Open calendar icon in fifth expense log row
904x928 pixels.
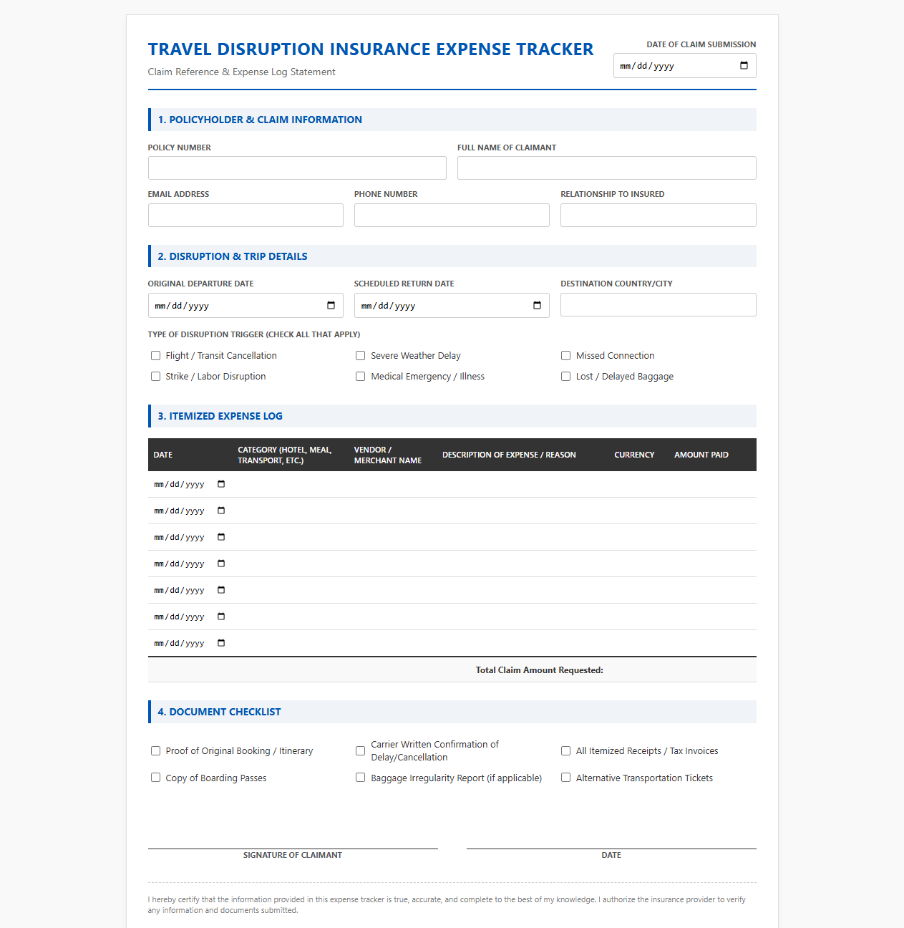tap(221, 590)
